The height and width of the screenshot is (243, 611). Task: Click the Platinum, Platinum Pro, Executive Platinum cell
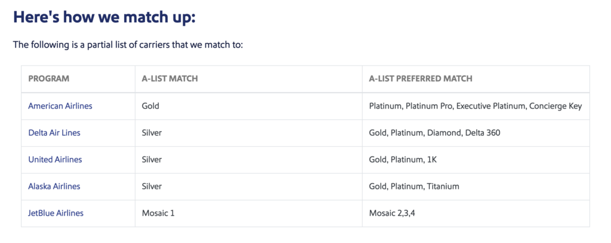click(x=475, y=106)
